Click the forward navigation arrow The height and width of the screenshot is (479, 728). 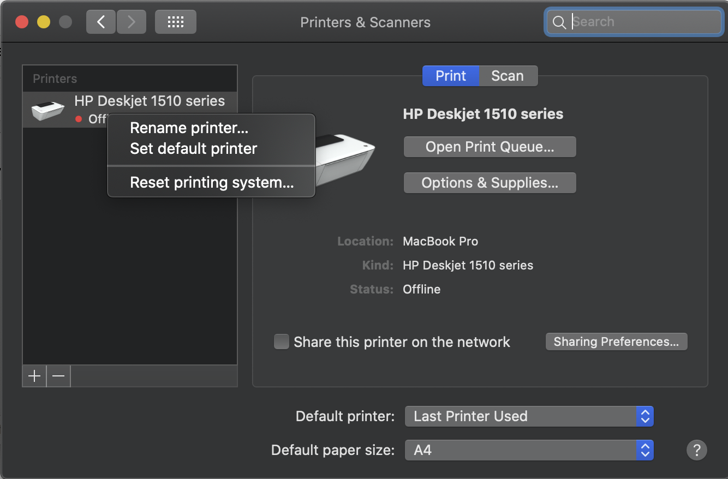tap(131, 22)
